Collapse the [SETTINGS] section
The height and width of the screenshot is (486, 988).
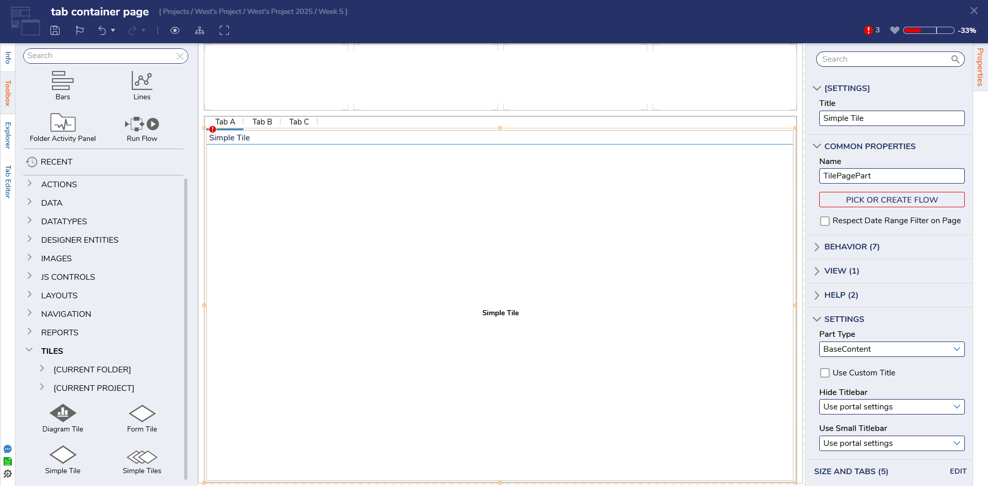(817, 88)
